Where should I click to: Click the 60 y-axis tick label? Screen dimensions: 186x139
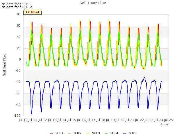click(x=19, y=26)
